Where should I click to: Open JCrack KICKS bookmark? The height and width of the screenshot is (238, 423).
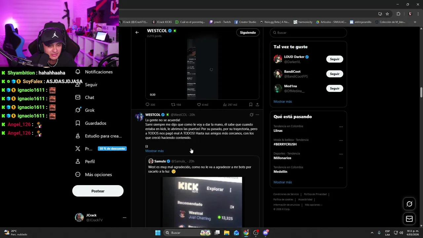(x=162, y=22)
